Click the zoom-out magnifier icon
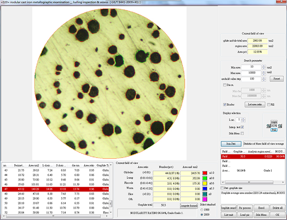287x220 pixels. [x=268, y=126]
